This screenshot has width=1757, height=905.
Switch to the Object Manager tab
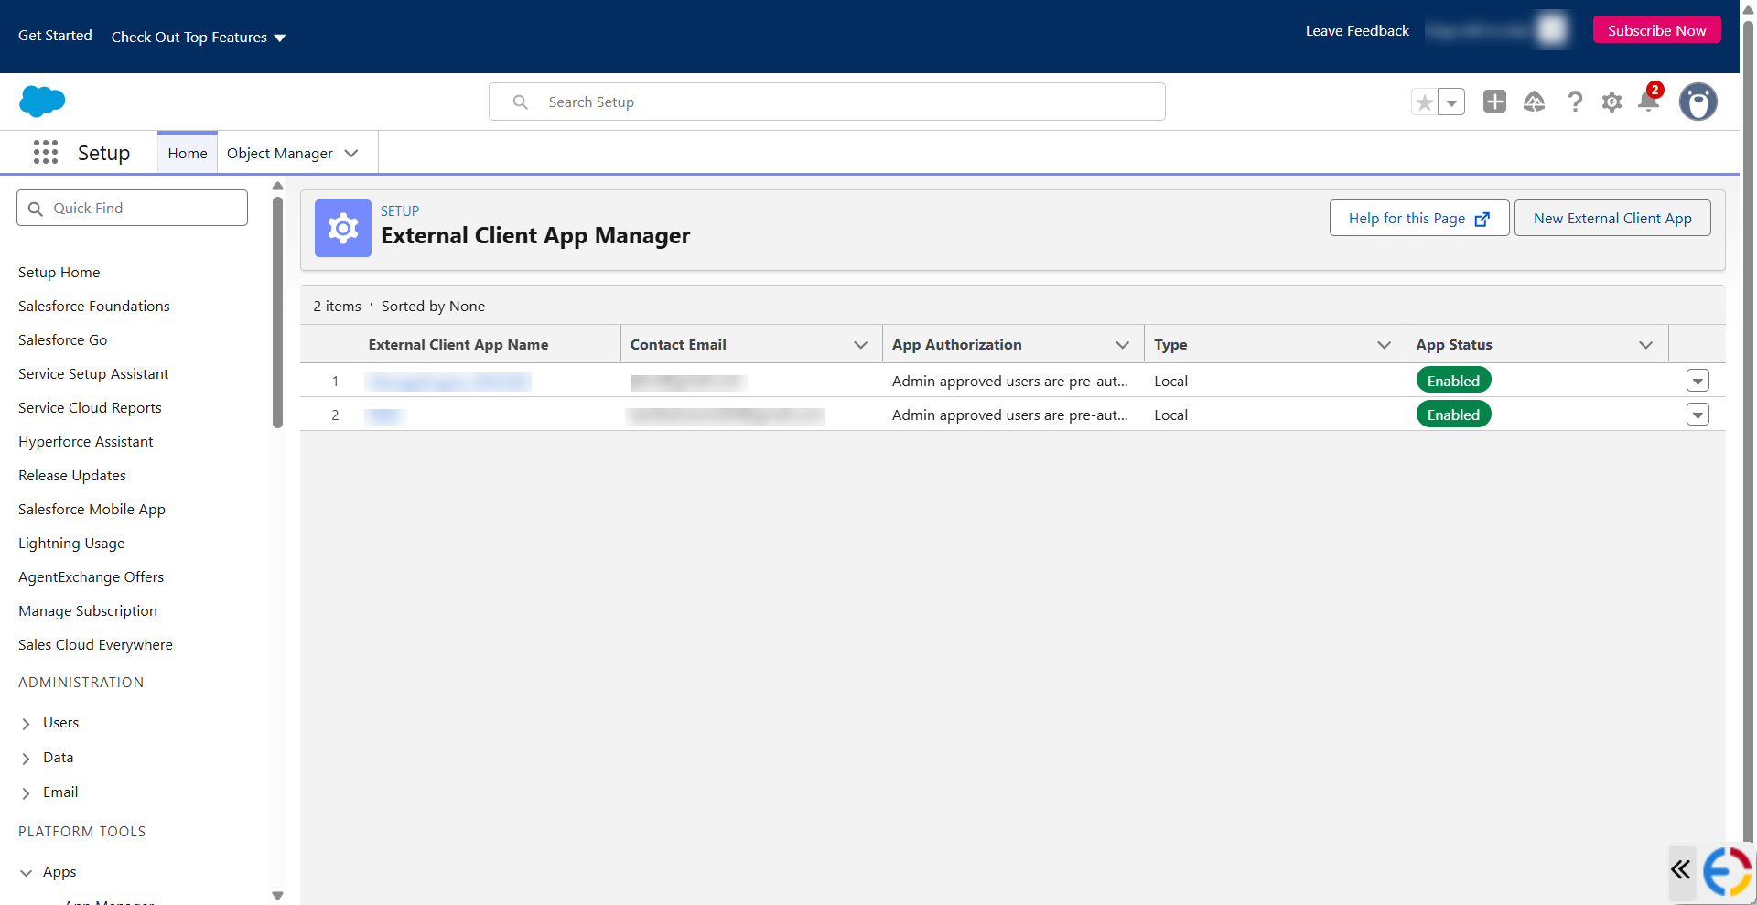click(280, 153)
